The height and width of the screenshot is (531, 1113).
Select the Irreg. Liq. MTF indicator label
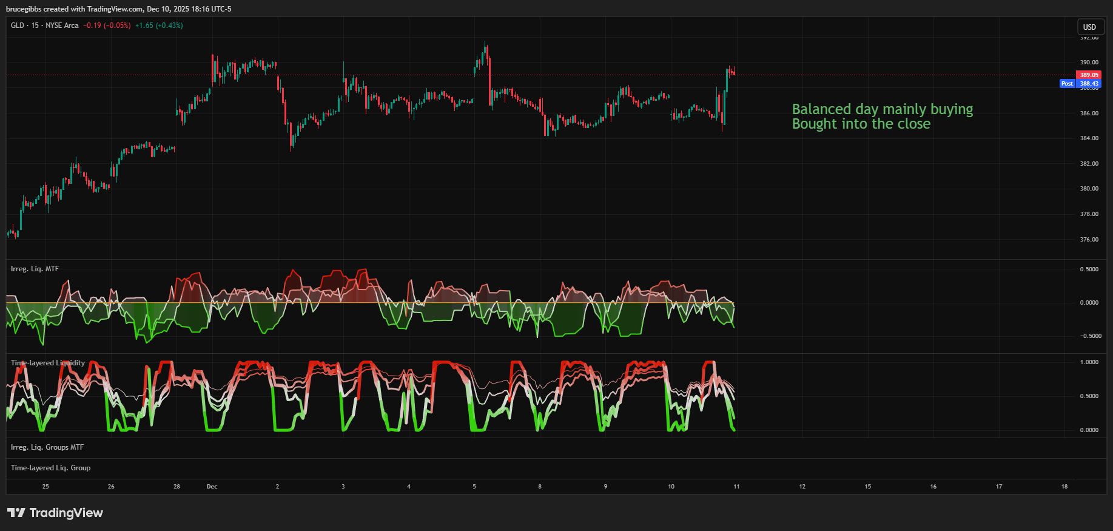35,269
